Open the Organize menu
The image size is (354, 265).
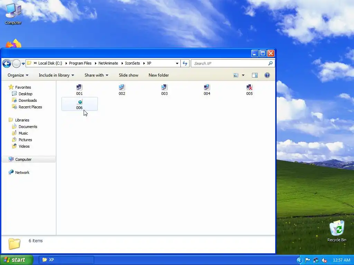(18, 75)
